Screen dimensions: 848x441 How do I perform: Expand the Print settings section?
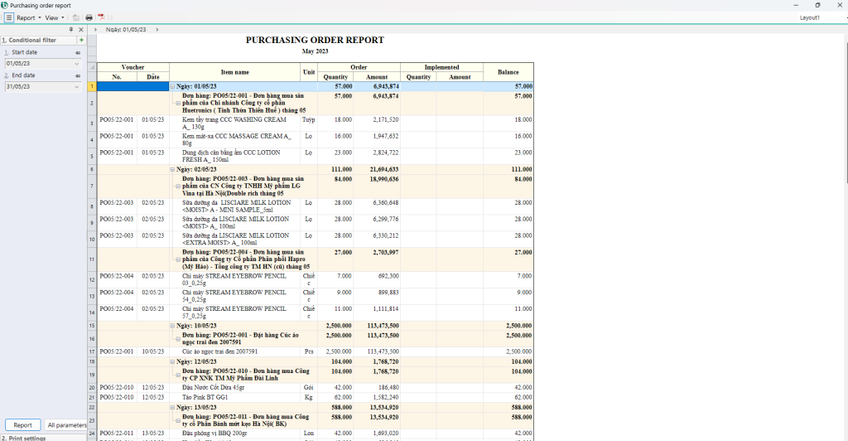point(23,438)
